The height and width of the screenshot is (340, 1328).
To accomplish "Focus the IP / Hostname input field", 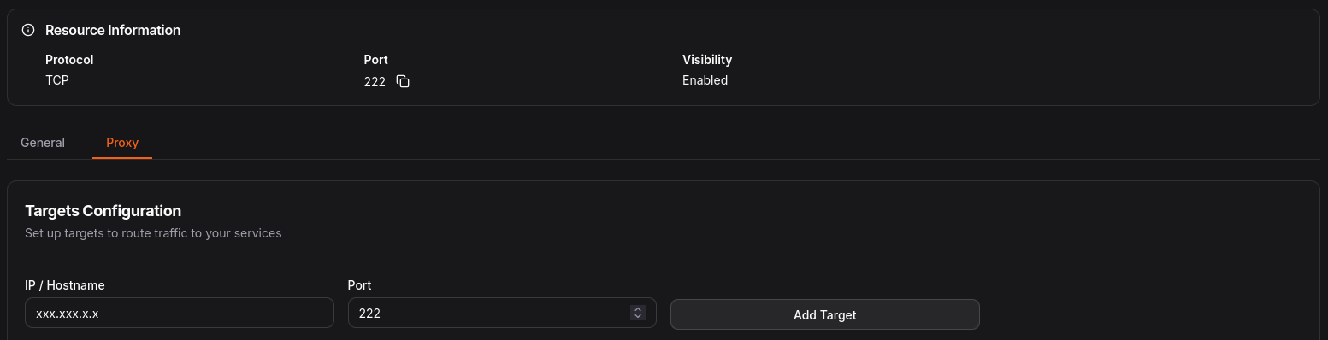I will pyautogui.click(x=180, y=313).
